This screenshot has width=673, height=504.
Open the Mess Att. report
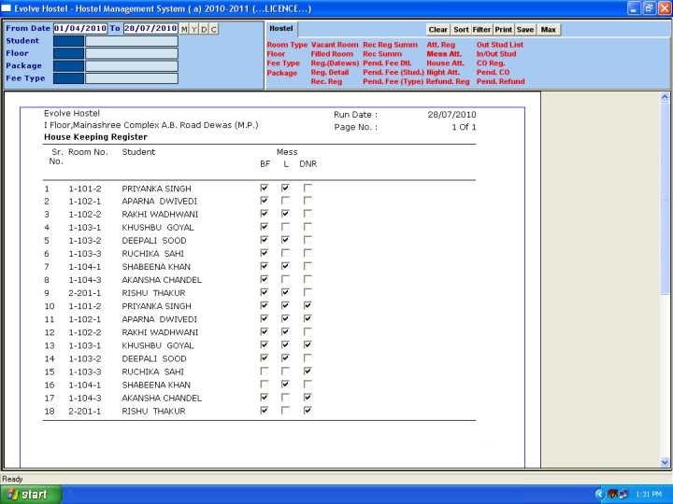(444, 54)
